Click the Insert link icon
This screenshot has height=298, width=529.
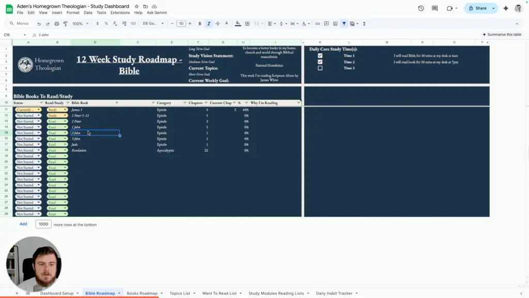(x=318, y=24)
